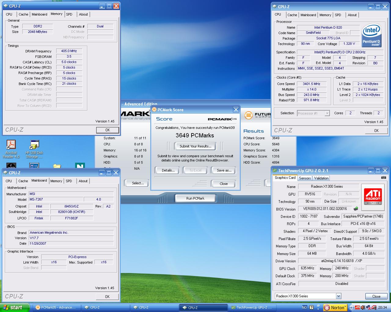Screen dimensions: 391x312
Task: Click Submit Your Results button
Action: 195,146
